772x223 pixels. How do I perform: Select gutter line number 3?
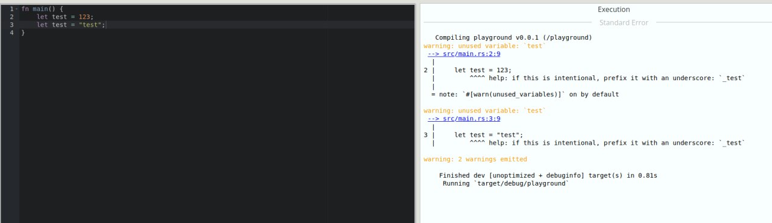[11, 25]
